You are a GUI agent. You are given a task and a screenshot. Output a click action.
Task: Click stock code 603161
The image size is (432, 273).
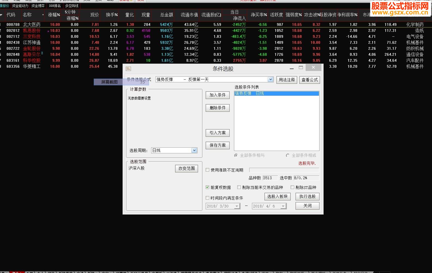[x=13, y=60]
